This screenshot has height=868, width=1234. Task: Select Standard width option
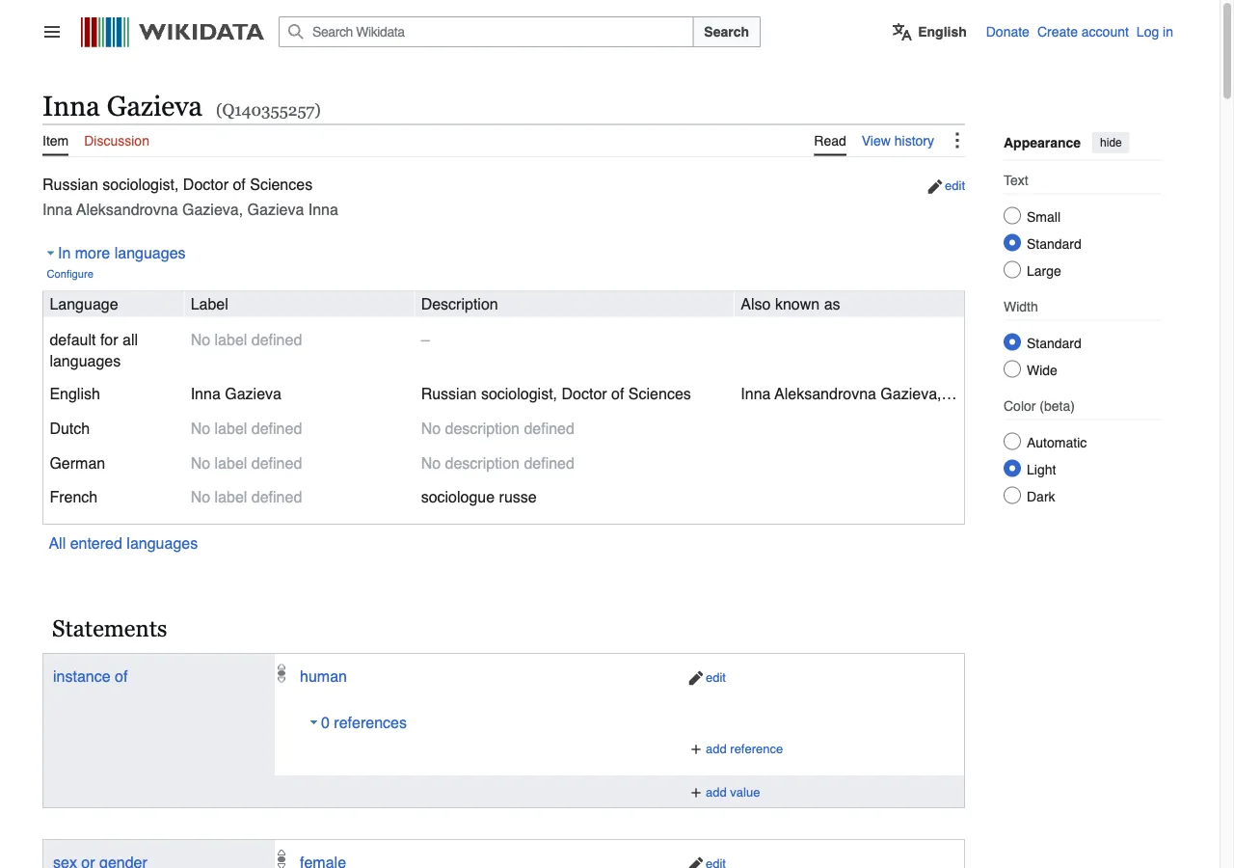(x=1012, y=342)
